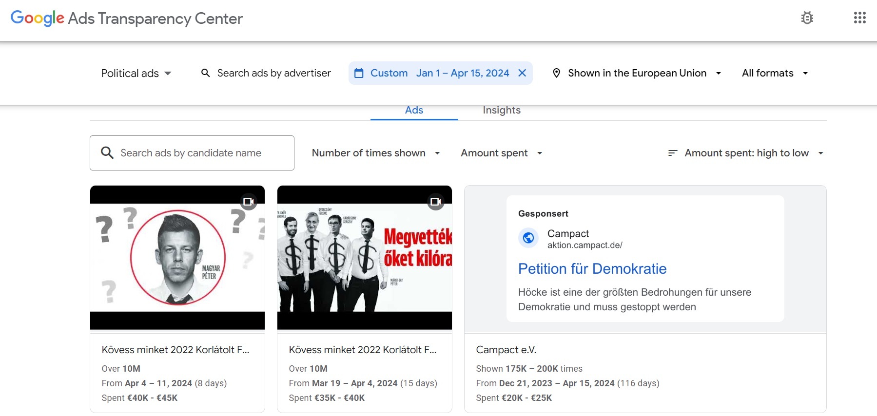Open the All formats dropdown

pyautogui.click(x=775, y=73)
